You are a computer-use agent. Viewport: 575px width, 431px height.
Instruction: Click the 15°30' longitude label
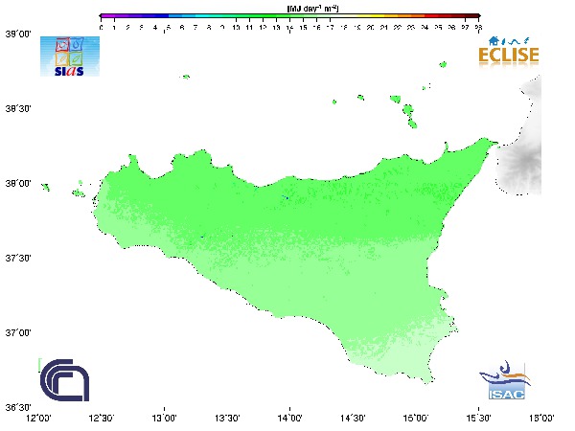click(478, 419)
